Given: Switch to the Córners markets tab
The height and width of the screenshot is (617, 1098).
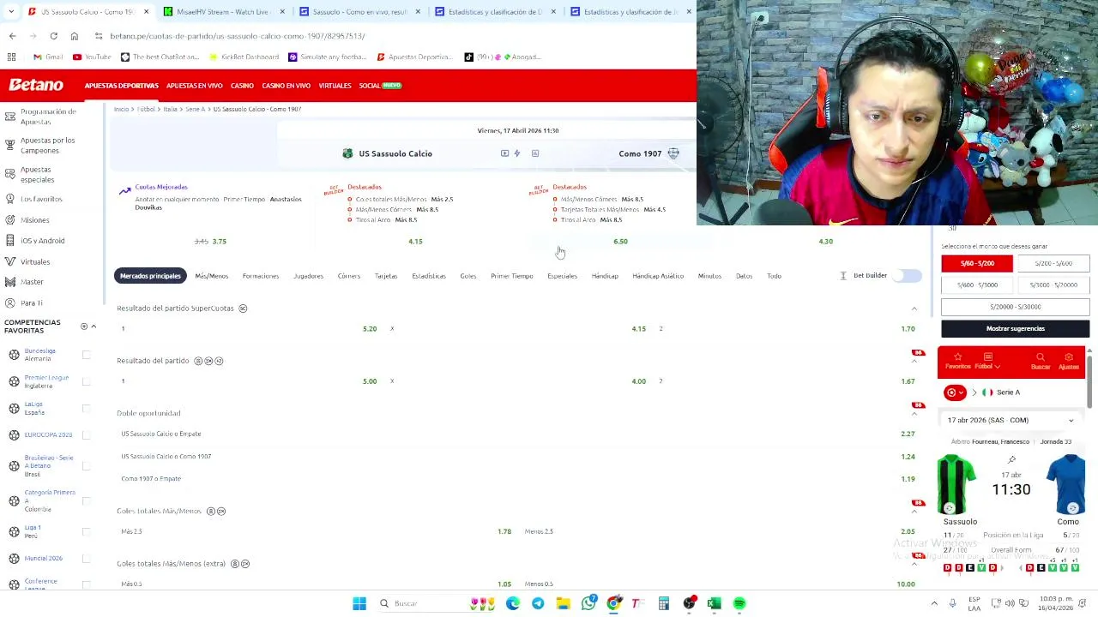Looking at the screenshot, I should (348, 276).
